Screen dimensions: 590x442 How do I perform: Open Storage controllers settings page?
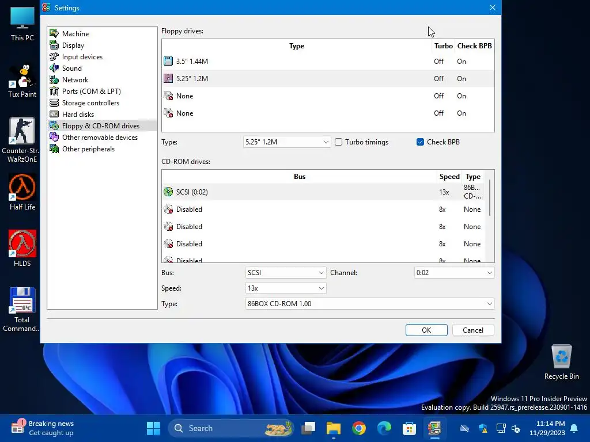click(102, 102)
